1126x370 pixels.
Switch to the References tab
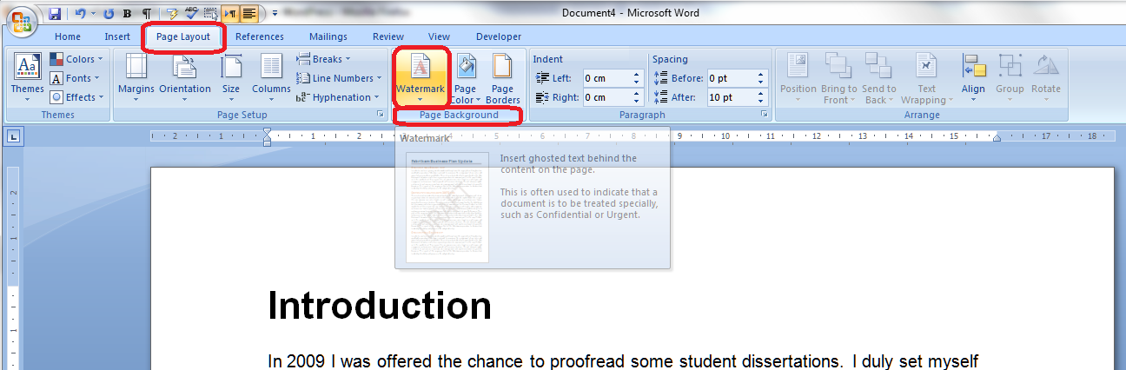point(259,36)
